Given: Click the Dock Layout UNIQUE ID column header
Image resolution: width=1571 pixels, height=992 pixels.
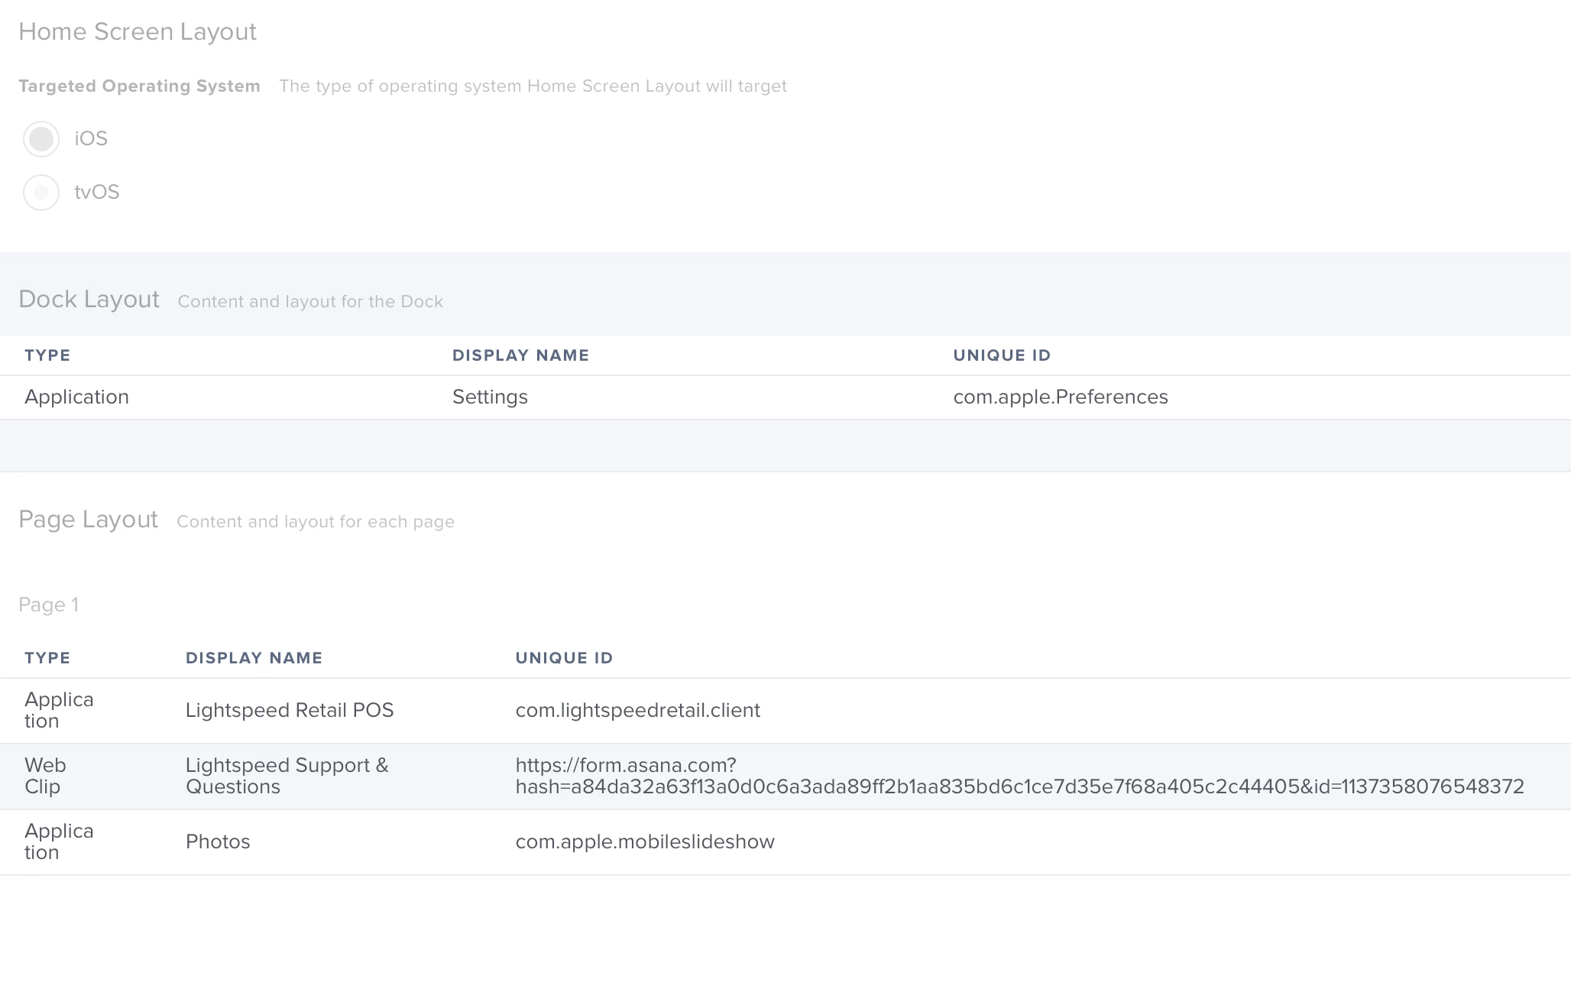Looking at the screenshot, I should tap(1002, 355).
